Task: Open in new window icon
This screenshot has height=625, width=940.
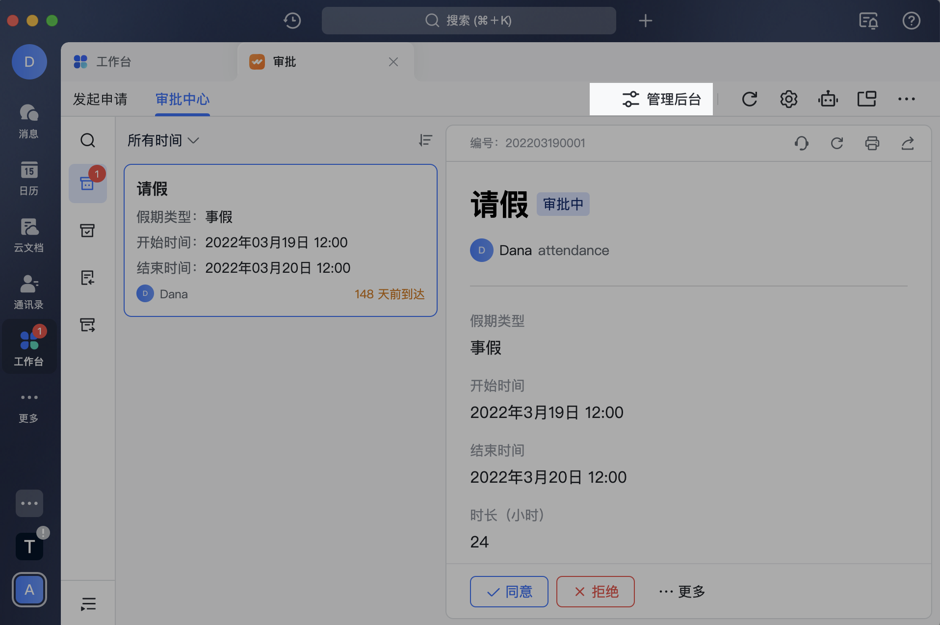Action: 867,99
